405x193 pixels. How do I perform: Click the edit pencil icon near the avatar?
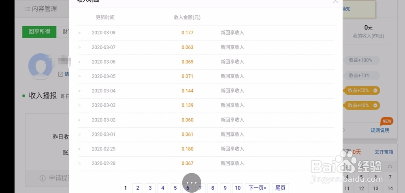[61, 74]
